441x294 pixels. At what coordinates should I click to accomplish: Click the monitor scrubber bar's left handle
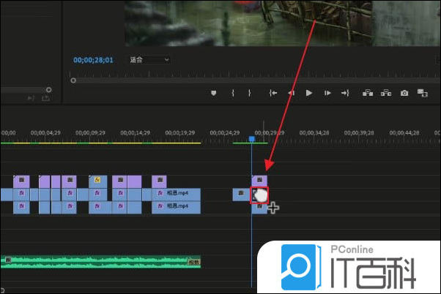coord(73,80)
